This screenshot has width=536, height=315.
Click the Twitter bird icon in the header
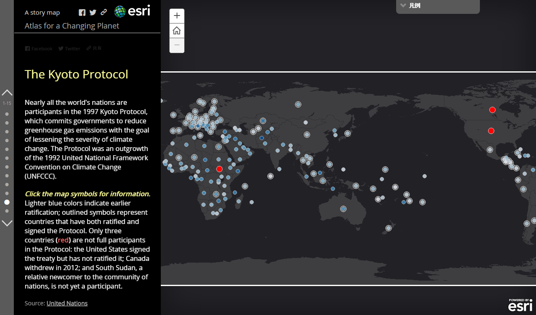coord(93,13)
